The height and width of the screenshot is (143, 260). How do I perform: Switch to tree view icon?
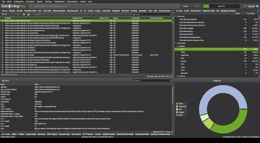pos(28,15)
